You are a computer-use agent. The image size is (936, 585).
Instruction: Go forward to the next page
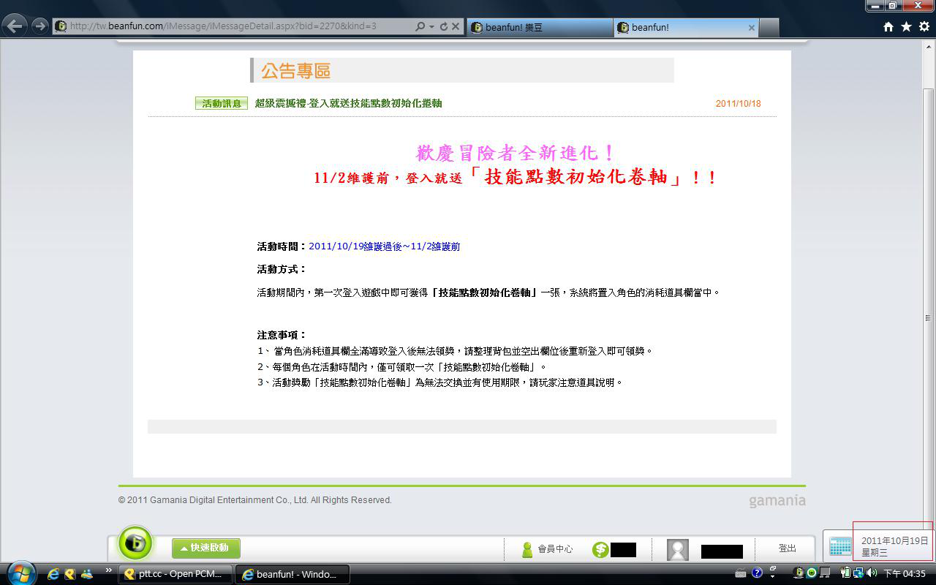pyautogui.click(x=39, y=26)
